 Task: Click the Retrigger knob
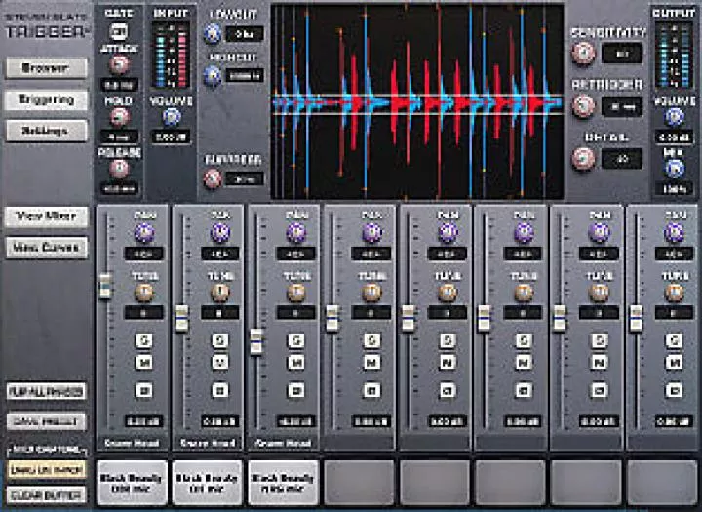(583, 106)
